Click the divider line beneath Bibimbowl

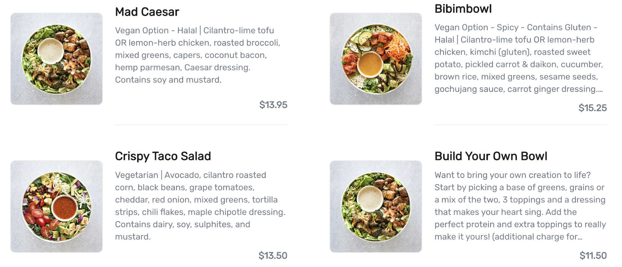(521, 125)
